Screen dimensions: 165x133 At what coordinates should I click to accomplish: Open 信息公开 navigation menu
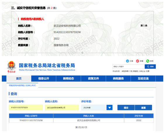(x=44, y=79)
